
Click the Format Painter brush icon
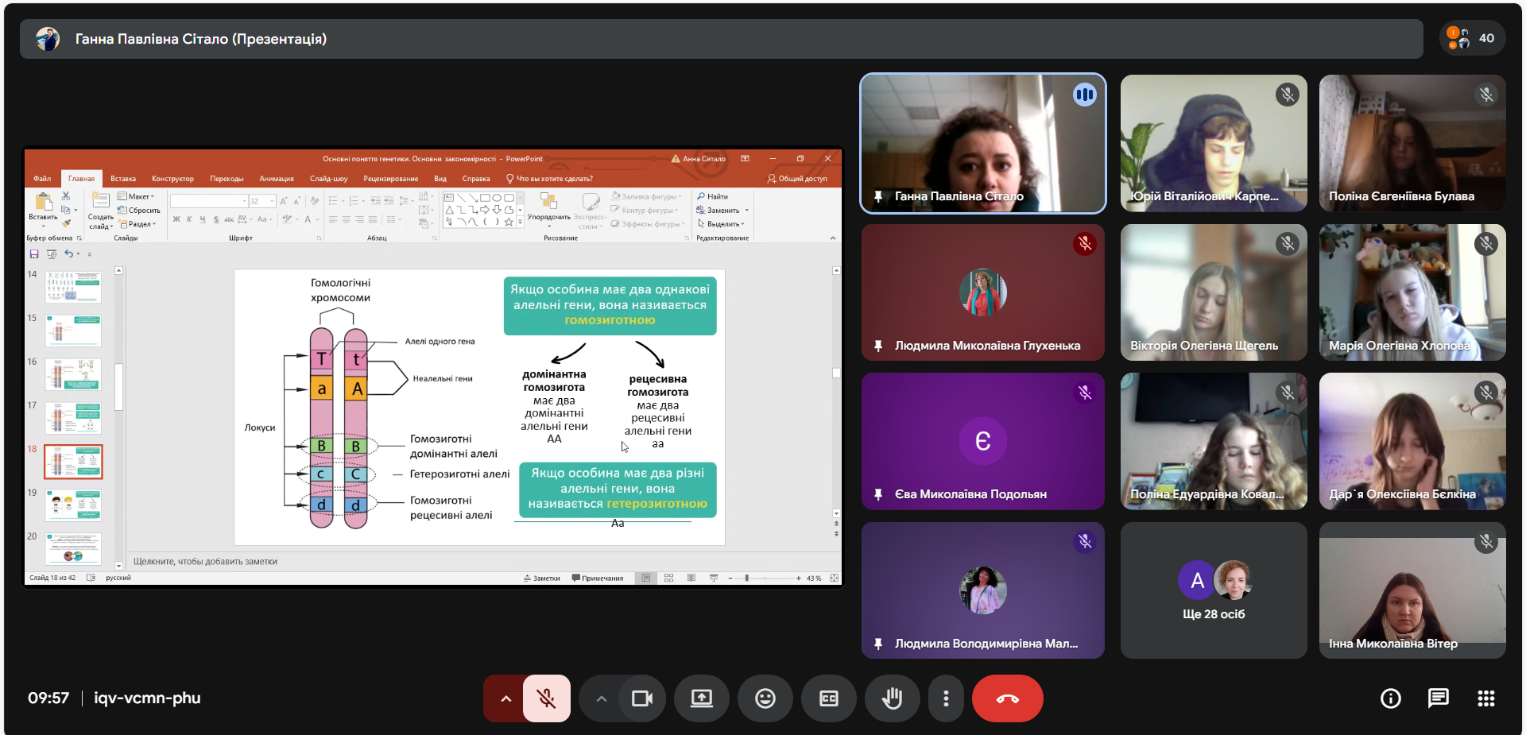[x=66, y=224]
